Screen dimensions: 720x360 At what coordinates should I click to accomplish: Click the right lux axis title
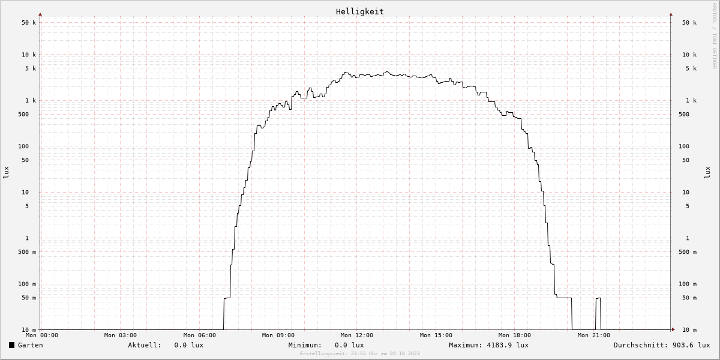click(x=707, y=172)
